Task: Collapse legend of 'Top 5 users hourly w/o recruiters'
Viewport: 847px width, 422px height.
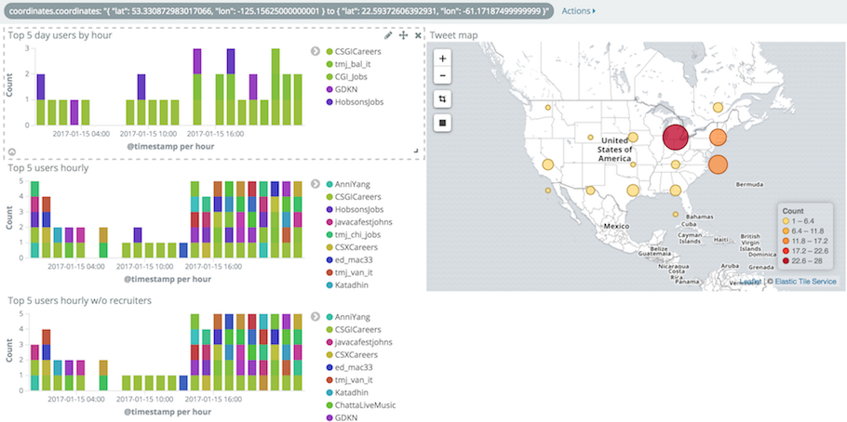Action: (x=316, y=318)
